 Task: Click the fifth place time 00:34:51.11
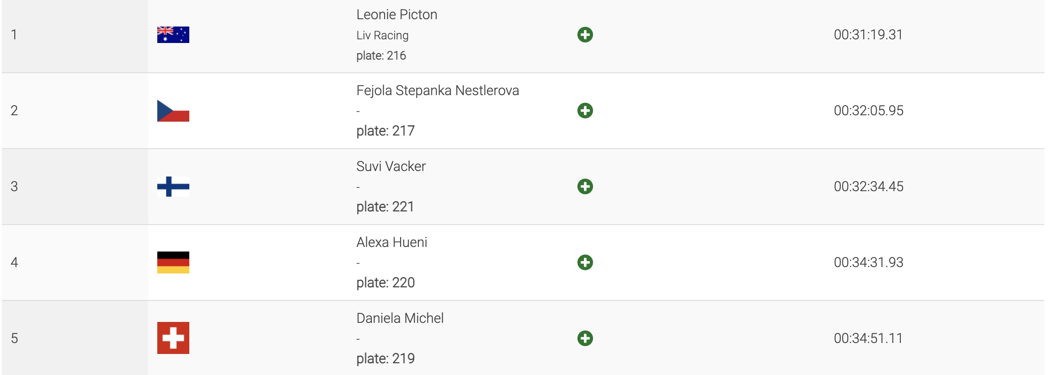click(x=868, y=338)
